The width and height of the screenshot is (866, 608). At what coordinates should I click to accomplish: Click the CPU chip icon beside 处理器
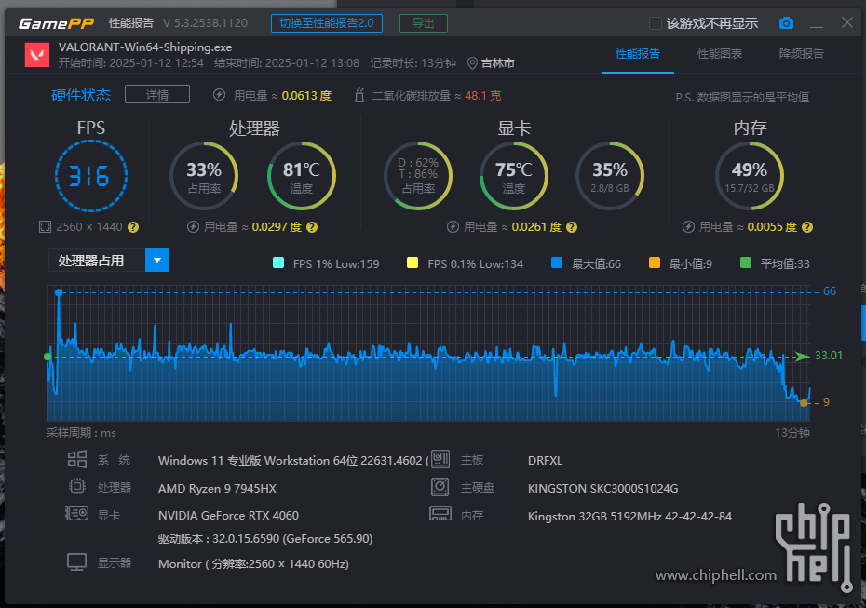coord(76,487)
